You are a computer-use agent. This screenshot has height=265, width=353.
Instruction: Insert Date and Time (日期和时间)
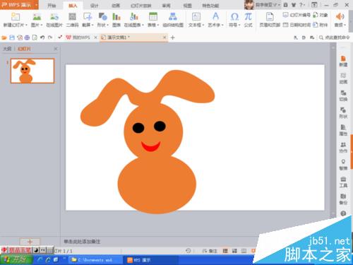[x=297, y=25]
